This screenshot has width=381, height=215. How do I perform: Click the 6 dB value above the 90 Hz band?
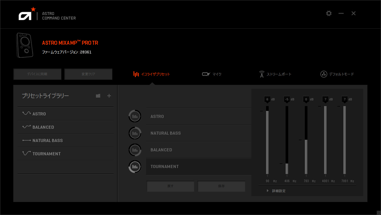click(x=267, y=99)
